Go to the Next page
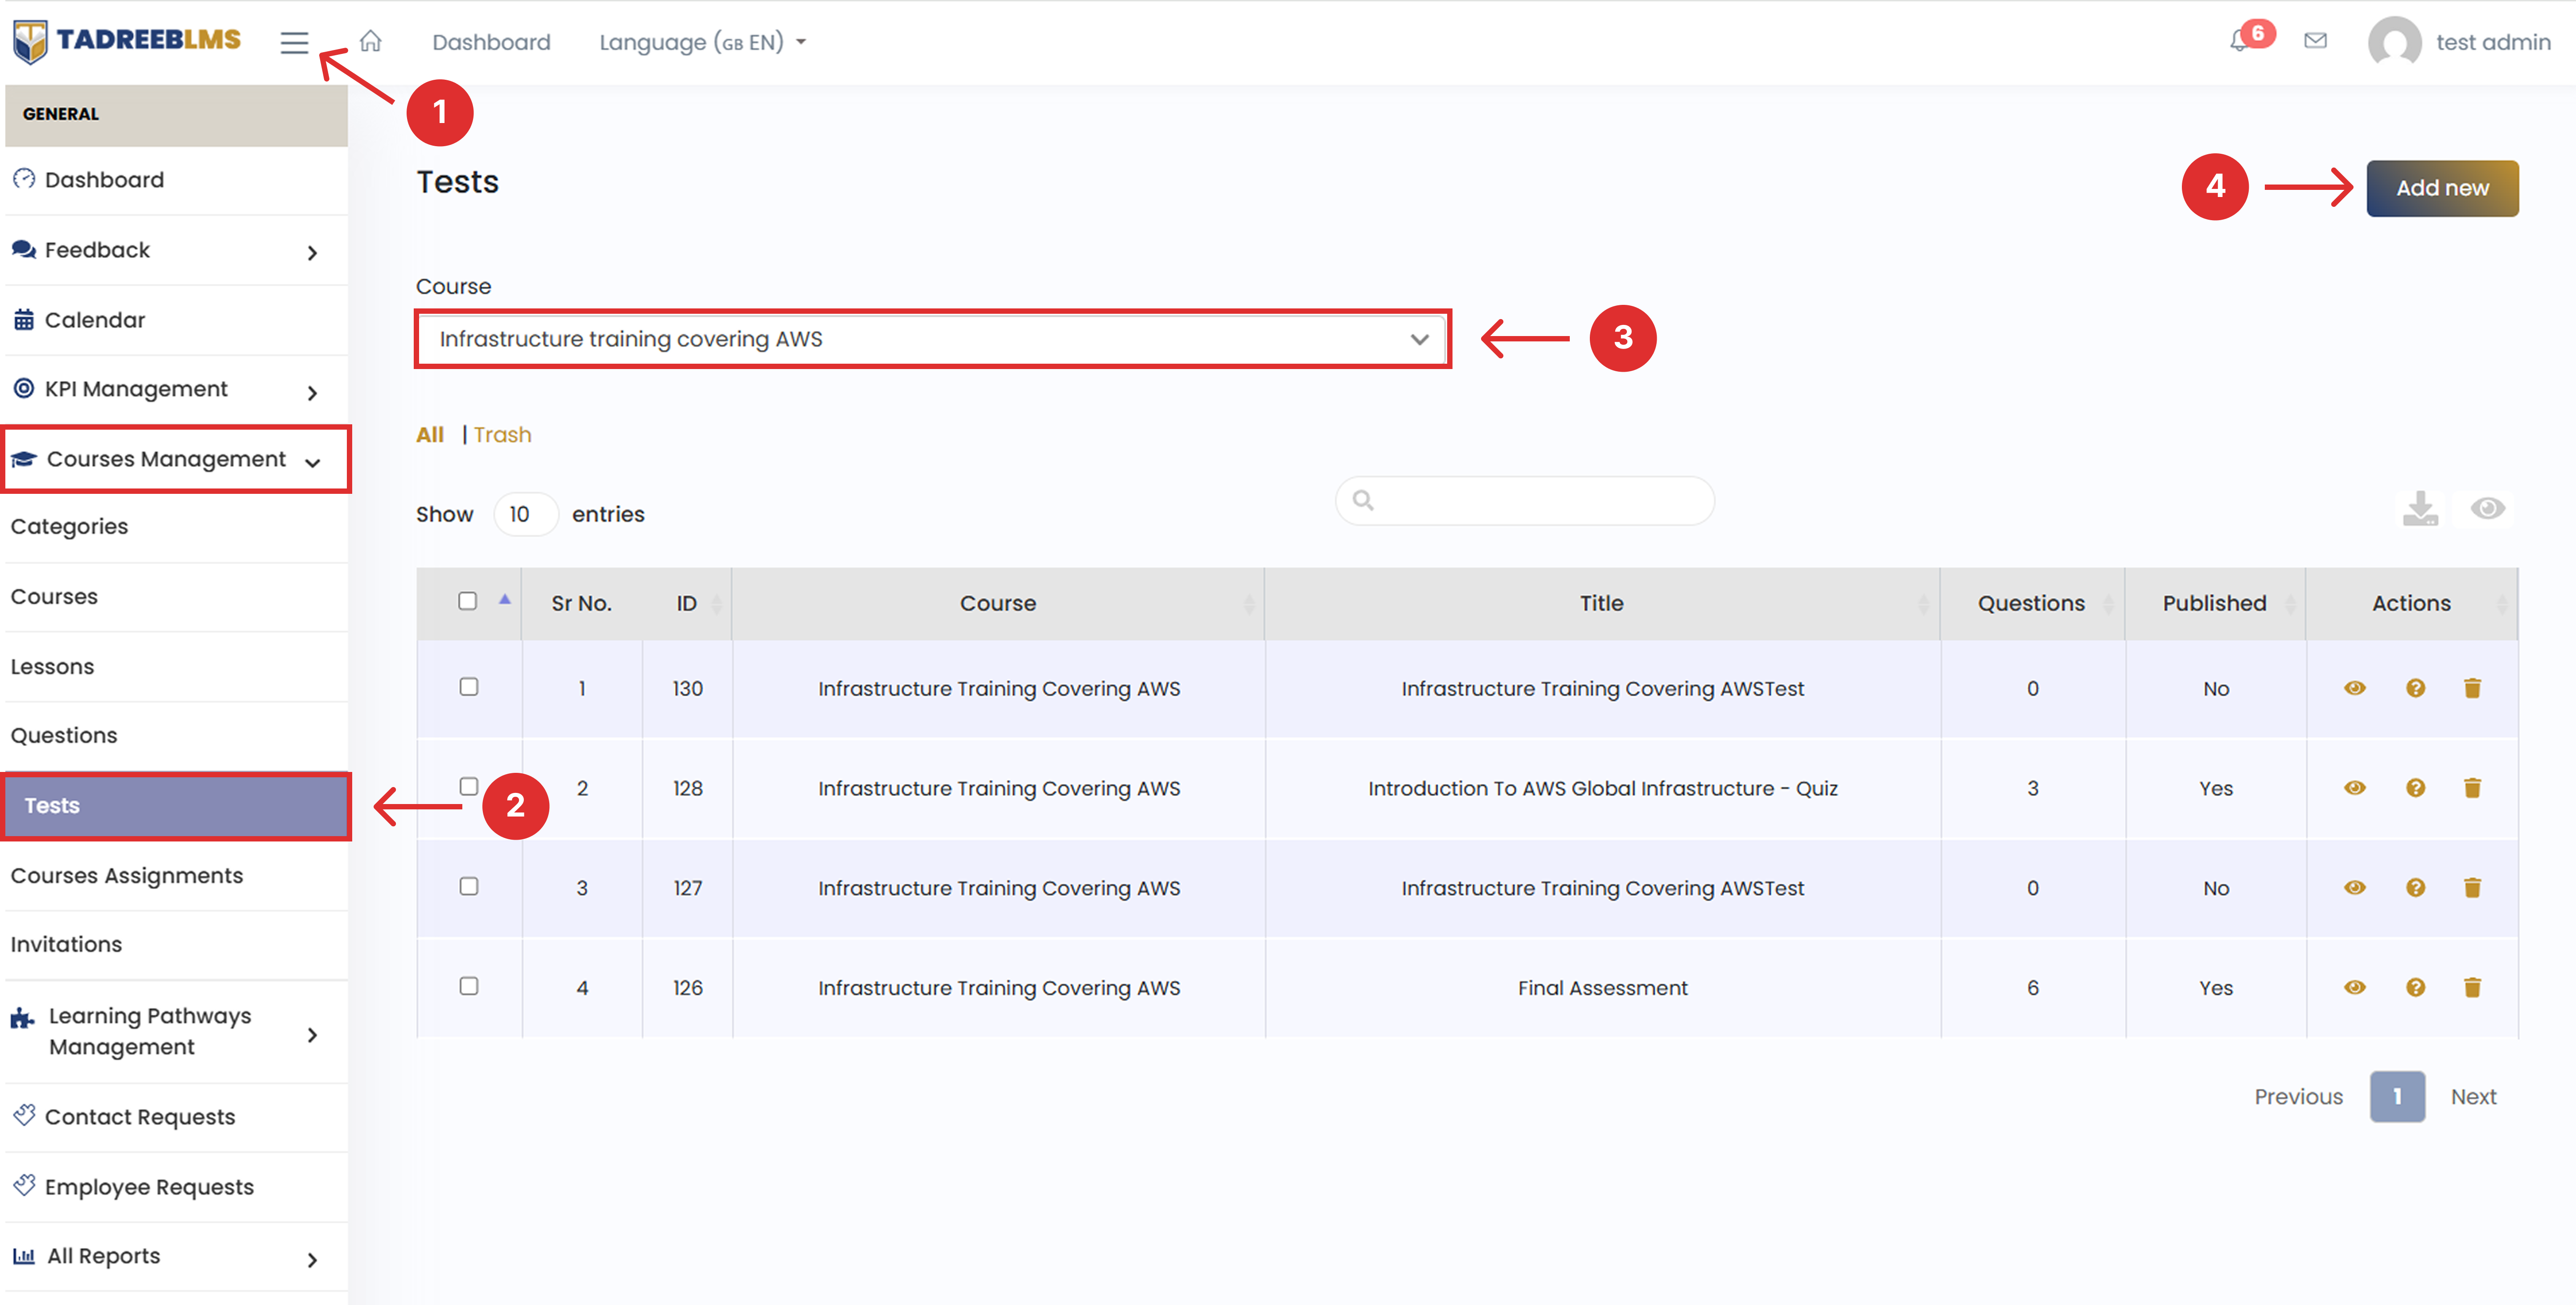The height and width of the screenshot is (1305, 2576). click(2473, 1097)
